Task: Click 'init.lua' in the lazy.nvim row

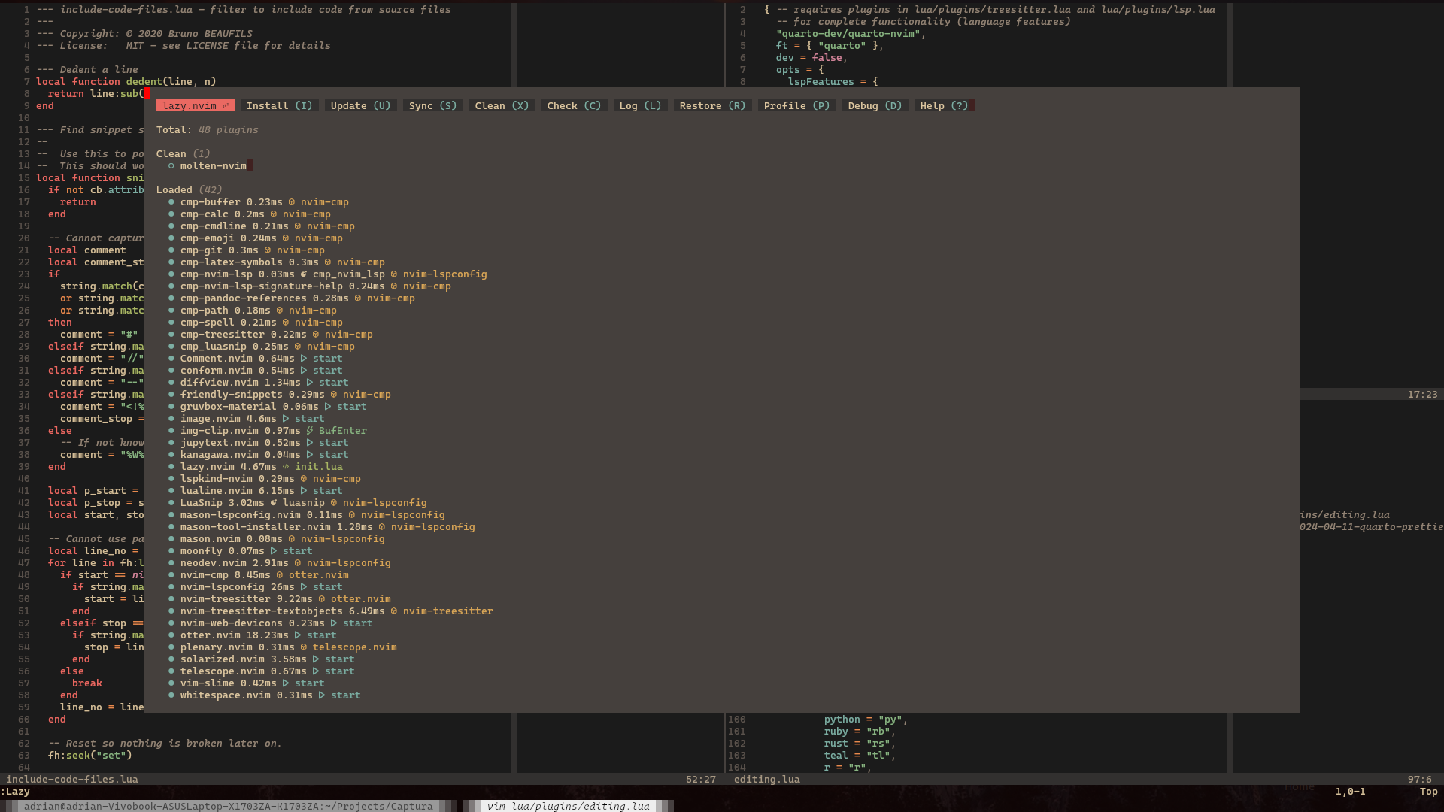Action: tap(319, 467)
